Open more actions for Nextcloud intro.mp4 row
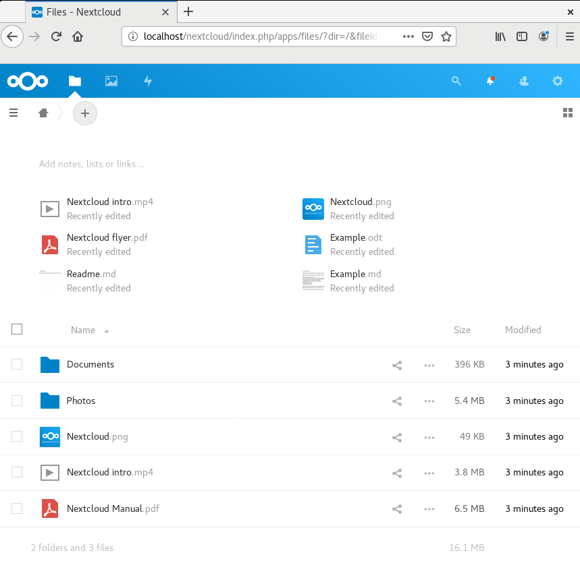 [x=429, y=473]
